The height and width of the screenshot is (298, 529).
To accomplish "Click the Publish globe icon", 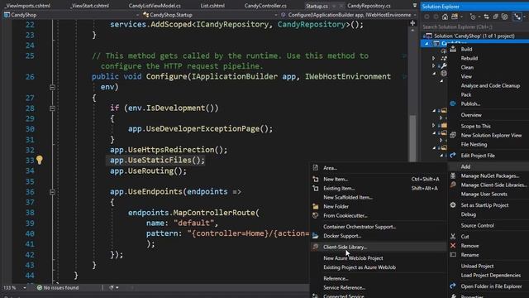I will (453, 103).
